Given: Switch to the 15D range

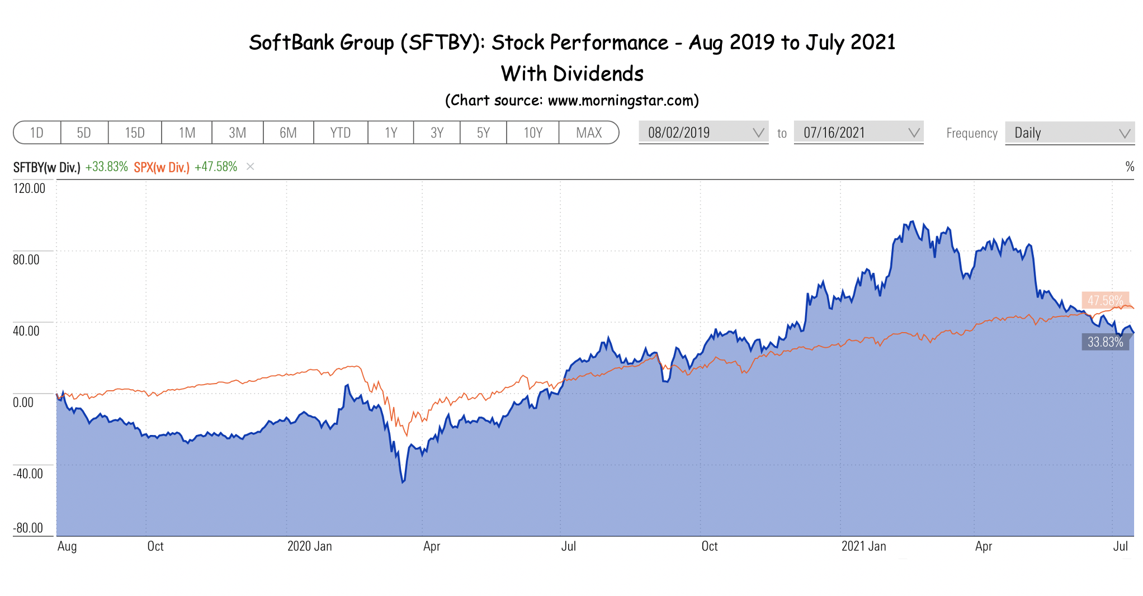Looking at the screenshot, I should tap(135, 133).
